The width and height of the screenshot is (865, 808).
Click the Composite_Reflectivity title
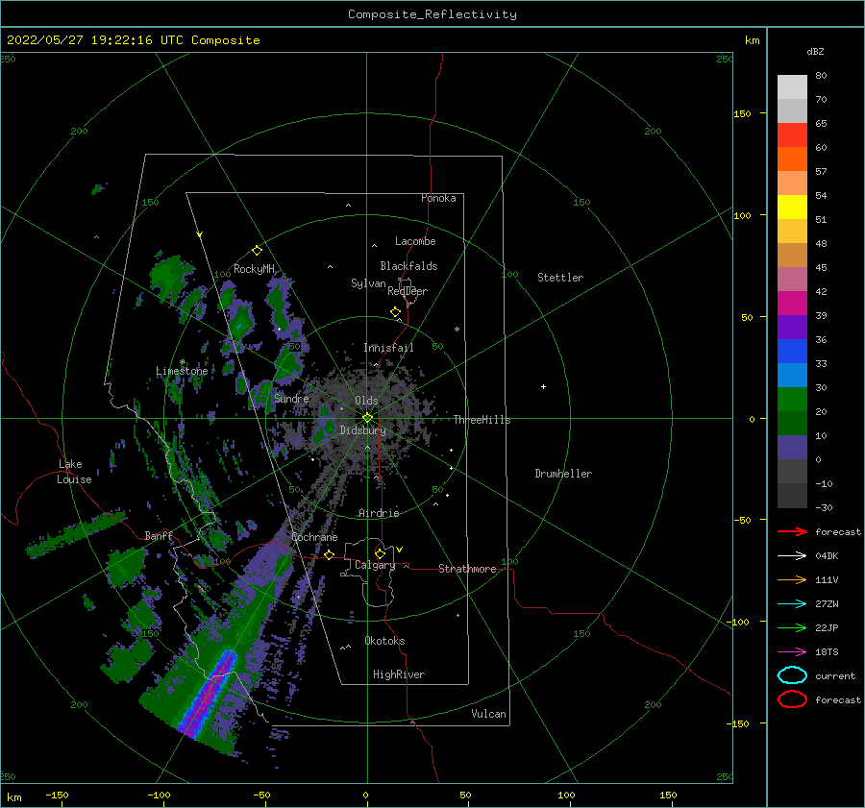432,14
